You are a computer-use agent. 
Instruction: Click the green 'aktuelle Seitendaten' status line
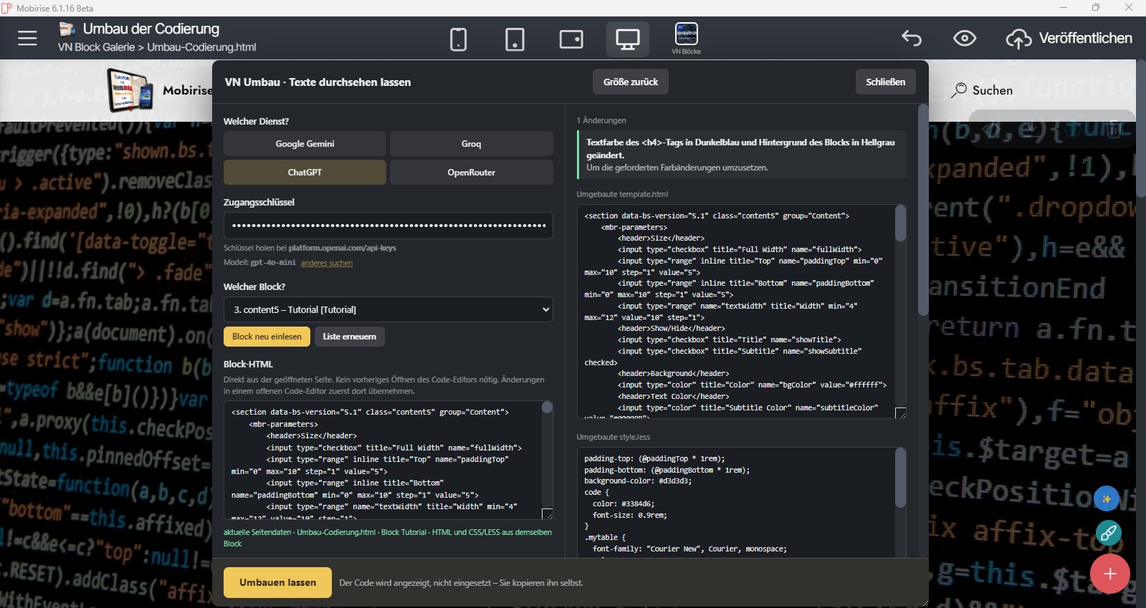(x=388, y=538)
